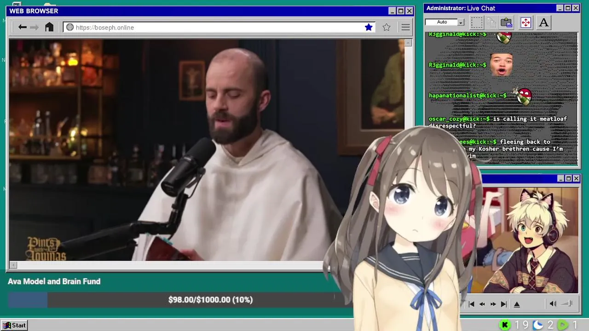Viewport: 589px width, 331px height.
Task: Click oscar_cozy's chat message
Action: pyautogui.click(x=498, y=122)
